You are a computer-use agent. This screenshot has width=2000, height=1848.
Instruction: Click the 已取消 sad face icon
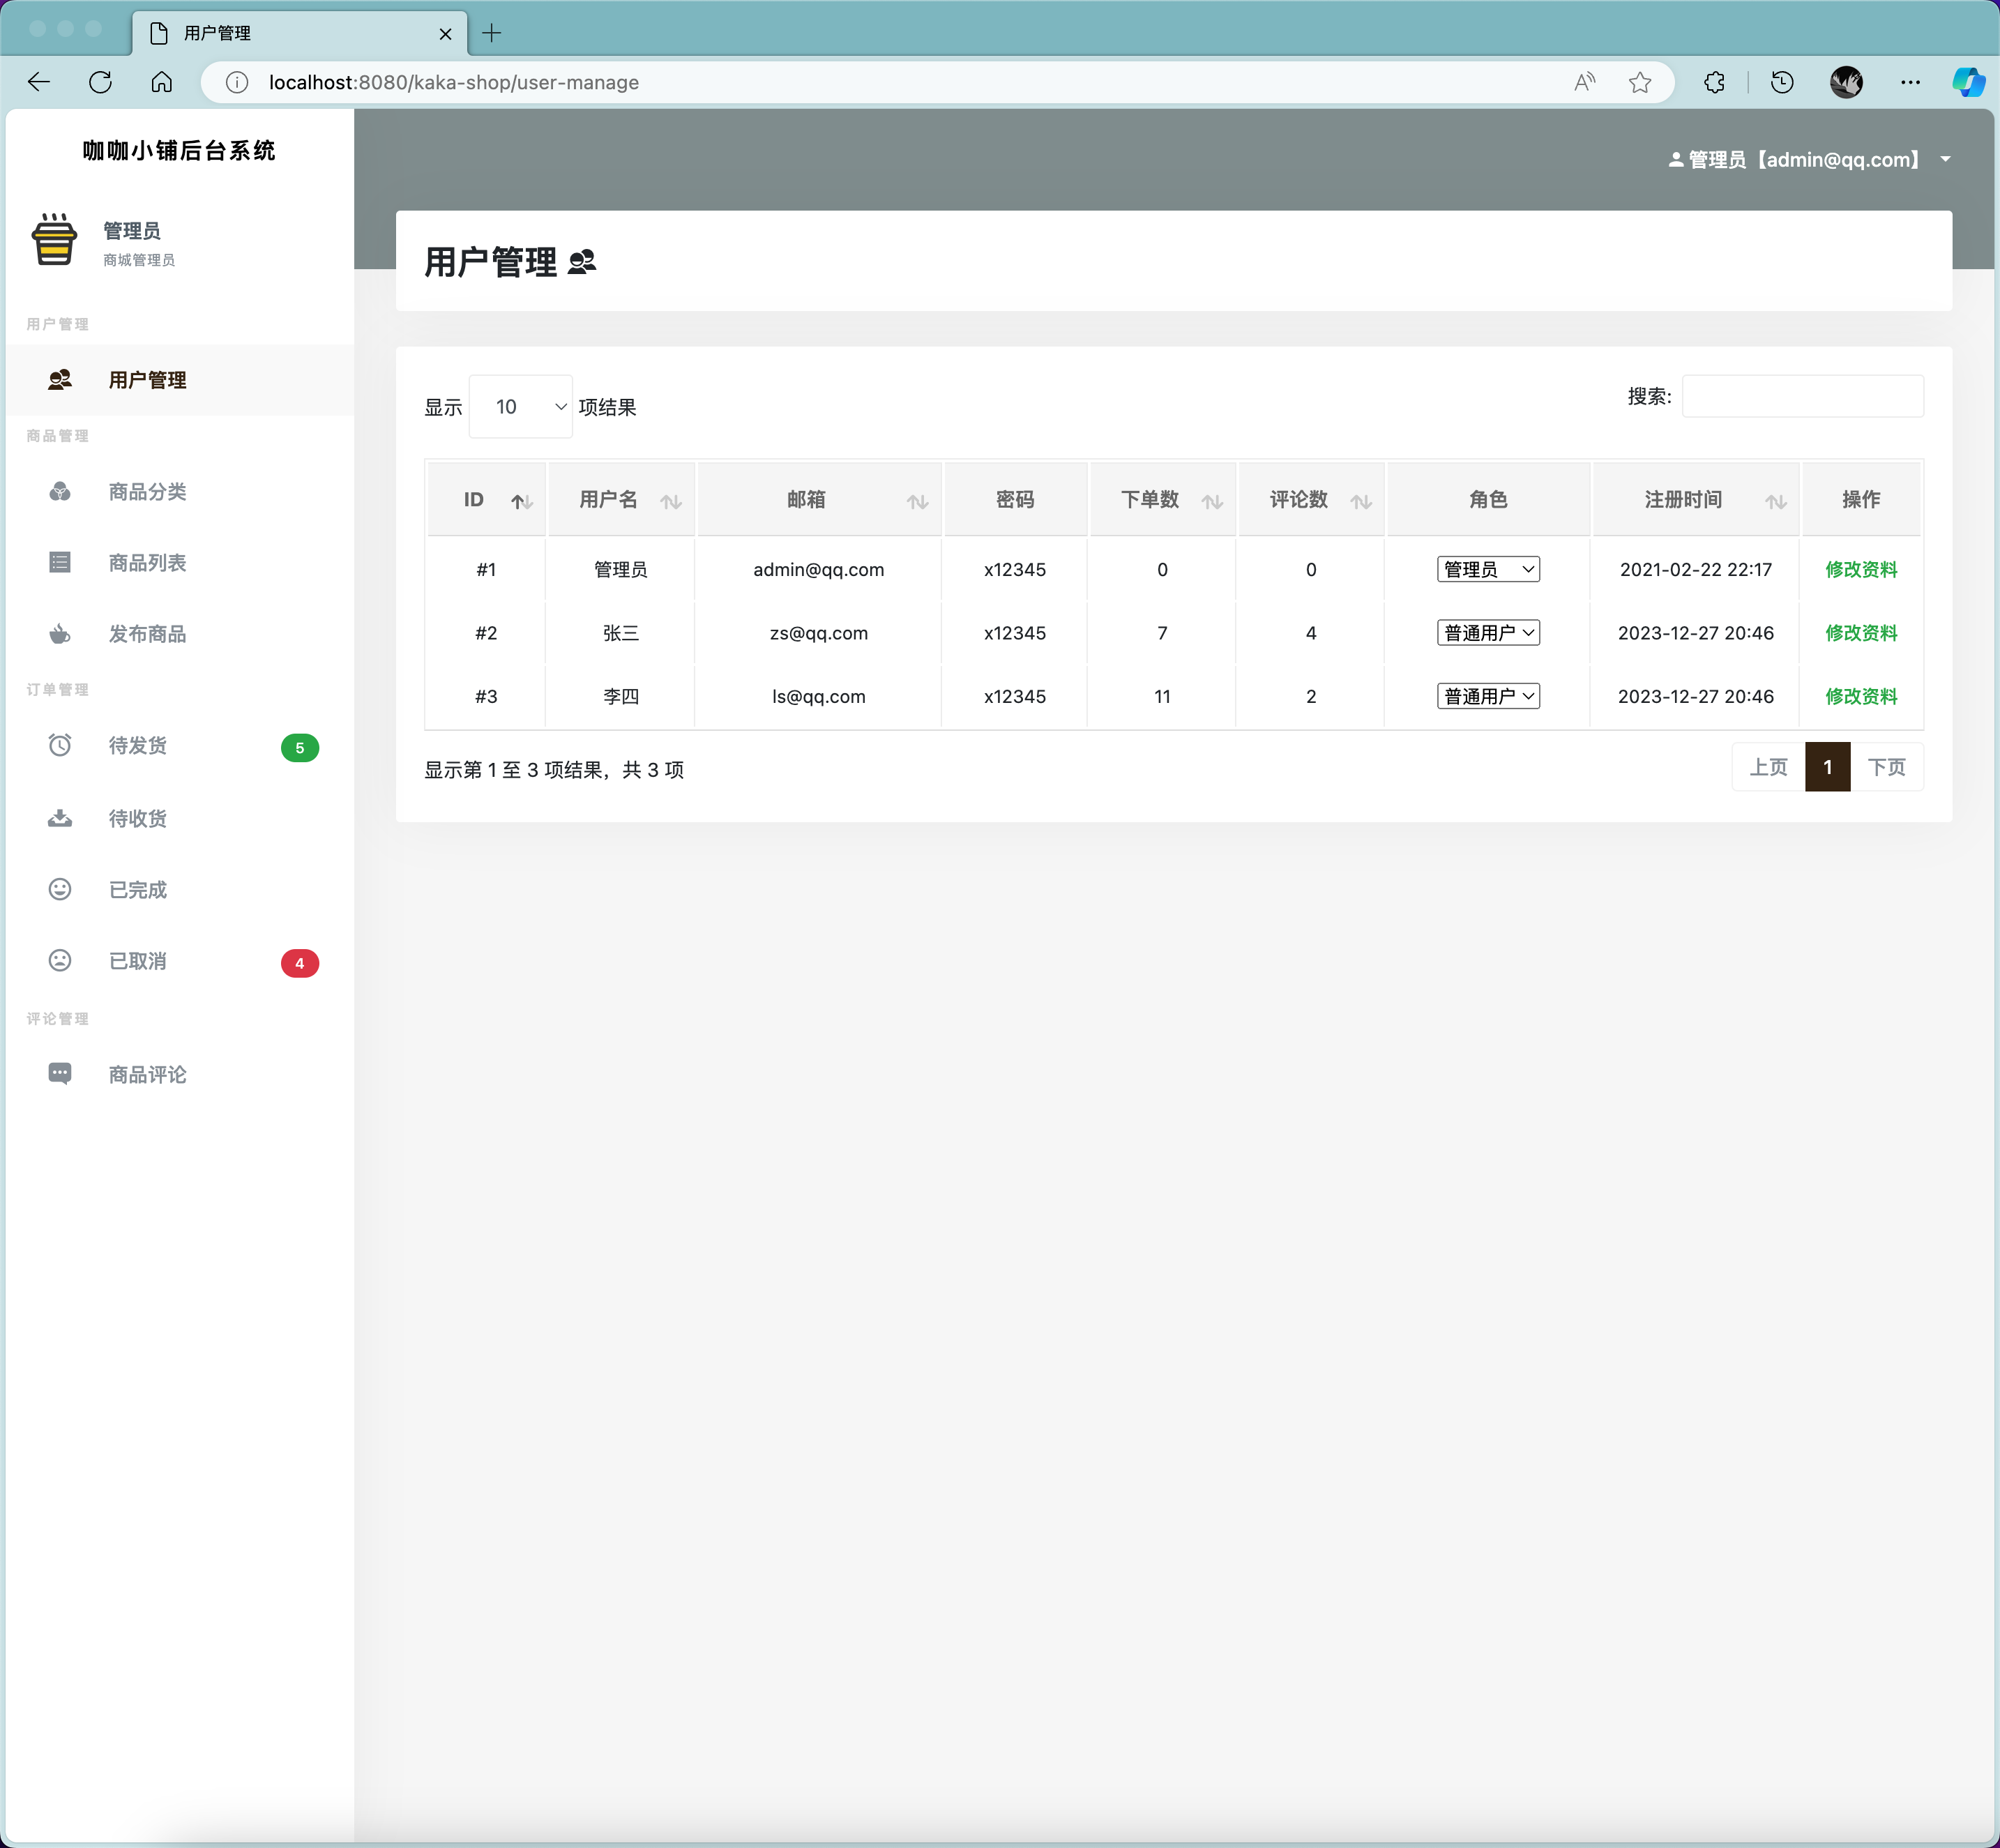pos(60,960)
